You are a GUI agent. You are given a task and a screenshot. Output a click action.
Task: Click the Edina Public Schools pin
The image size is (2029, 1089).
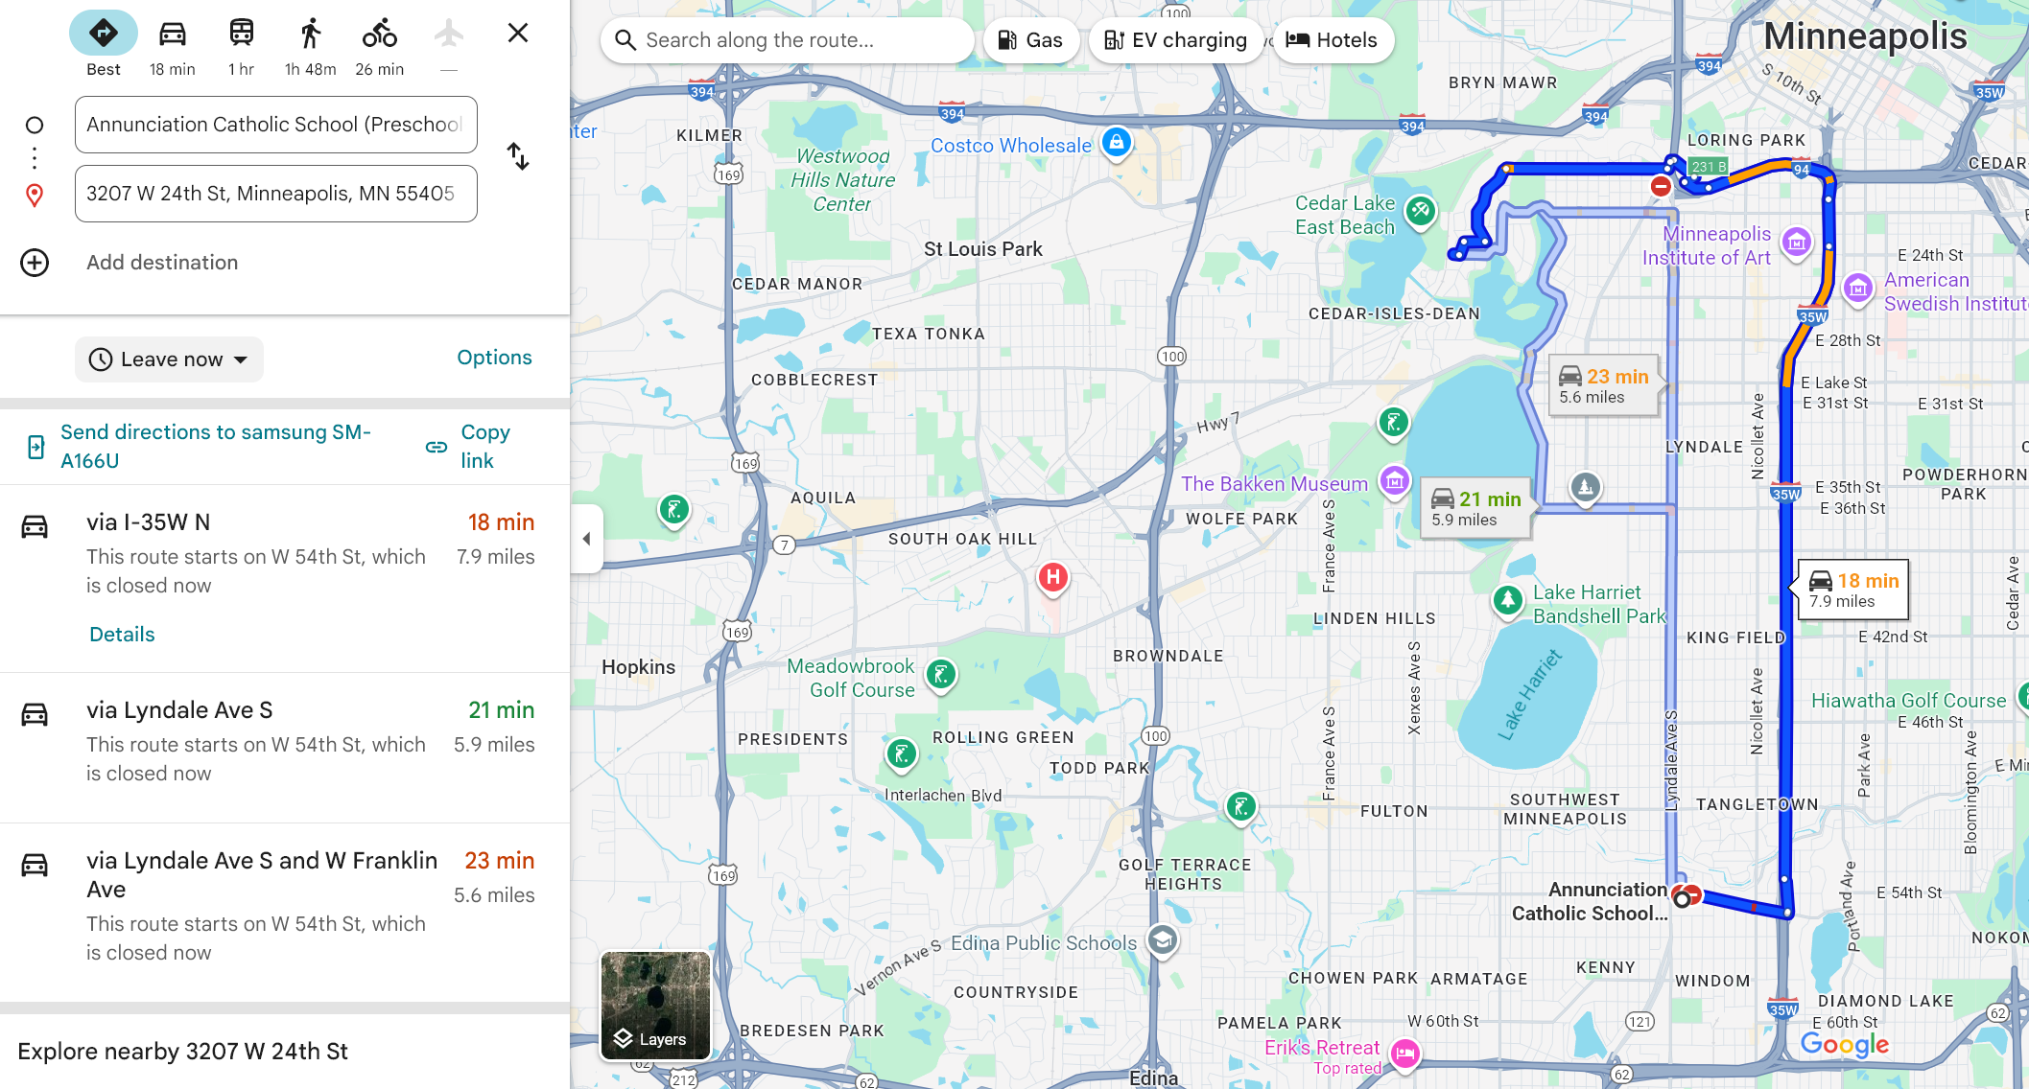coord(1162,940)
